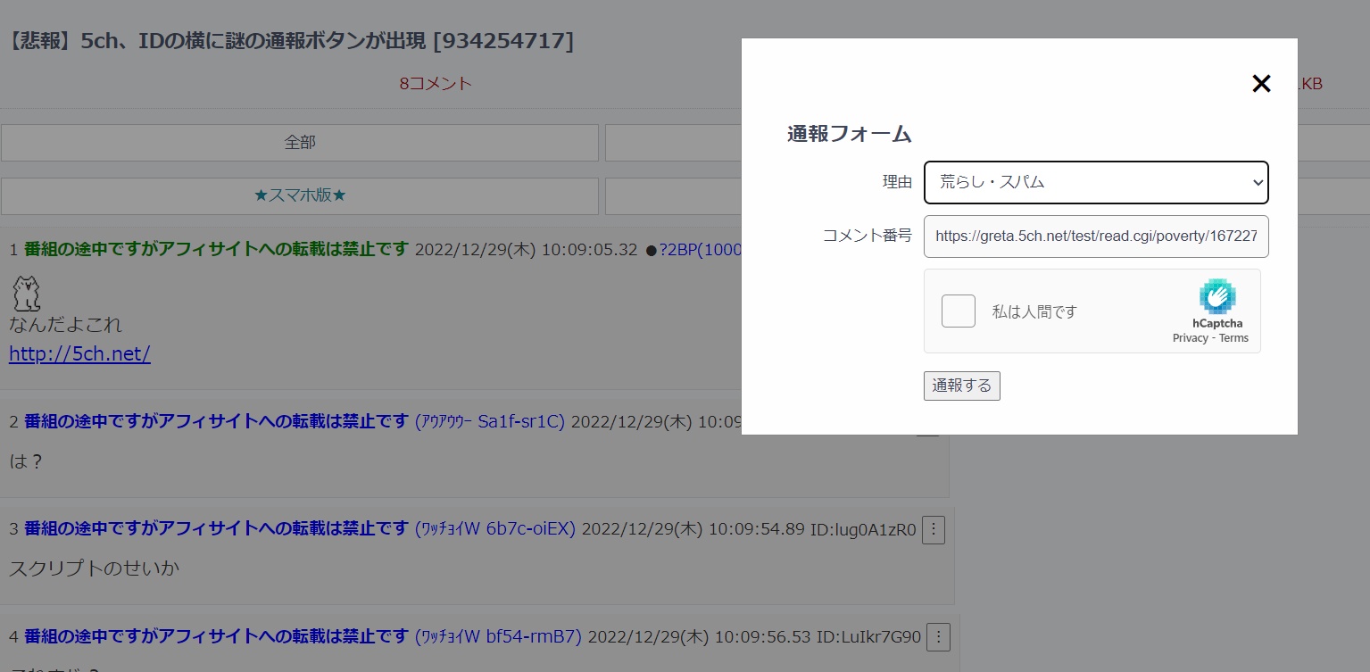Click the cat mascot icon in post 1

(27, 293)
